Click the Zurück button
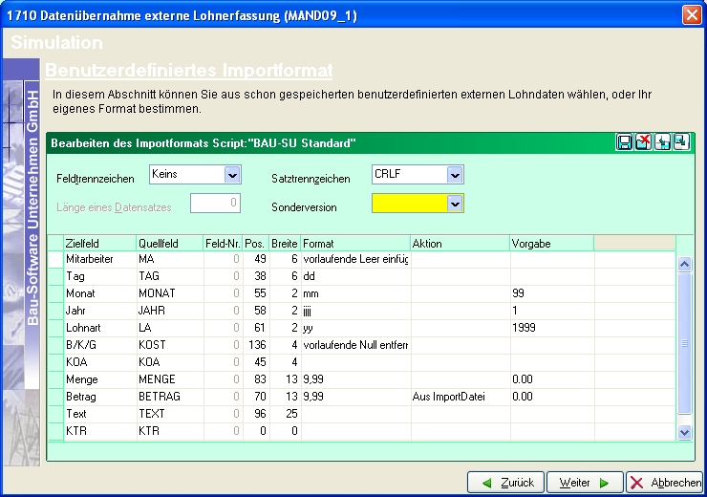This screenshot has width=707, height=497. [x=505, y=483]
